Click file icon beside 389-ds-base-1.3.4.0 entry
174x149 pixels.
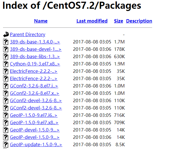[6, 42]
